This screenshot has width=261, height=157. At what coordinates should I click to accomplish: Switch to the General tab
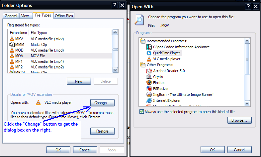(x=11, y=16)
